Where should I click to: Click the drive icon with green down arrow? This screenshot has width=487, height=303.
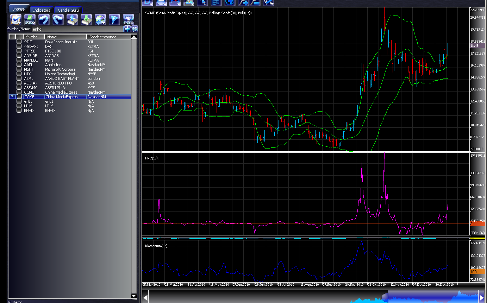86,19
